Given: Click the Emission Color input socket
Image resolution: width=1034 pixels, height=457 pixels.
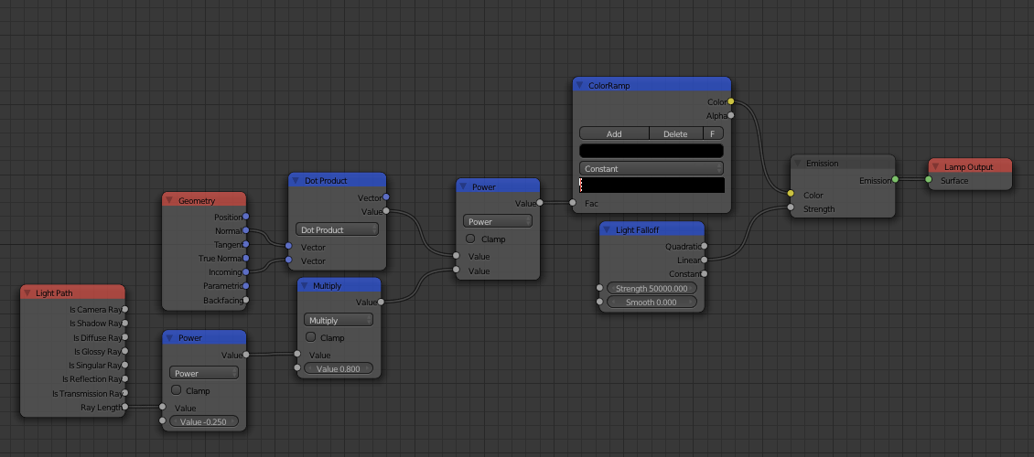Looking at the screenshot, I should 790,194.
